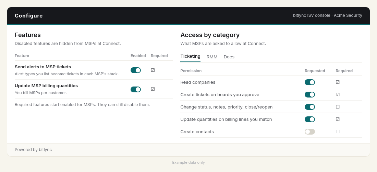Uncheck Required for Create tickets on boards
This screenshot has width=377, height=172.
(x=338, y=94)
